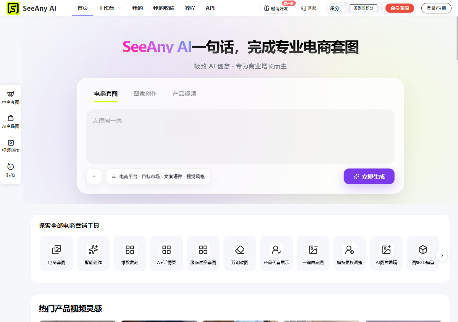Image resolution: width=458 pixels, height=322 pixels.
Task: Click the 积分 points label
Action: point(334,8)
